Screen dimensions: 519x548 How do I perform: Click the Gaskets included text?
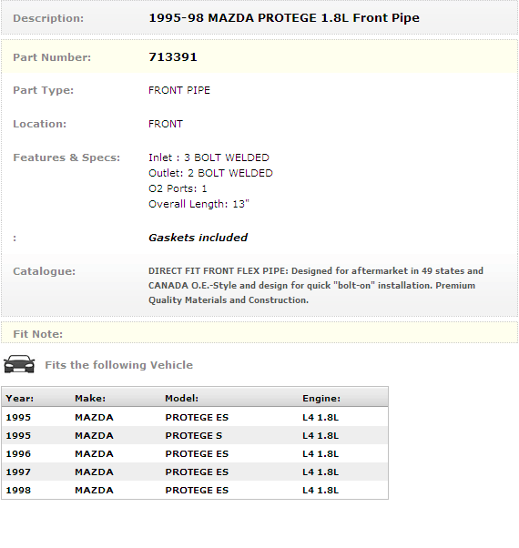198,238
